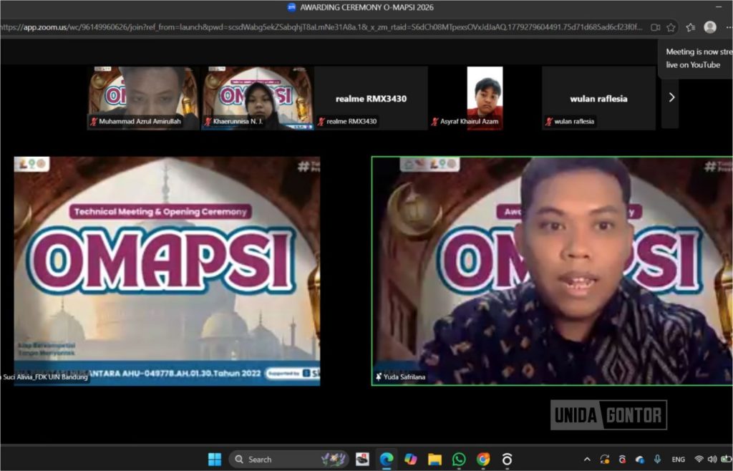The image size is (733, 471).
Task: Open the ring-shaped app icon after Chrome
Action: pyautogui.click(x=508, y=460)
